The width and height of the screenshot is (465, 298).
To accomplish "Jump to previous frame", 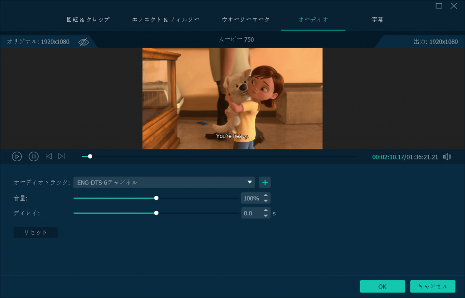I will point(49,157).
